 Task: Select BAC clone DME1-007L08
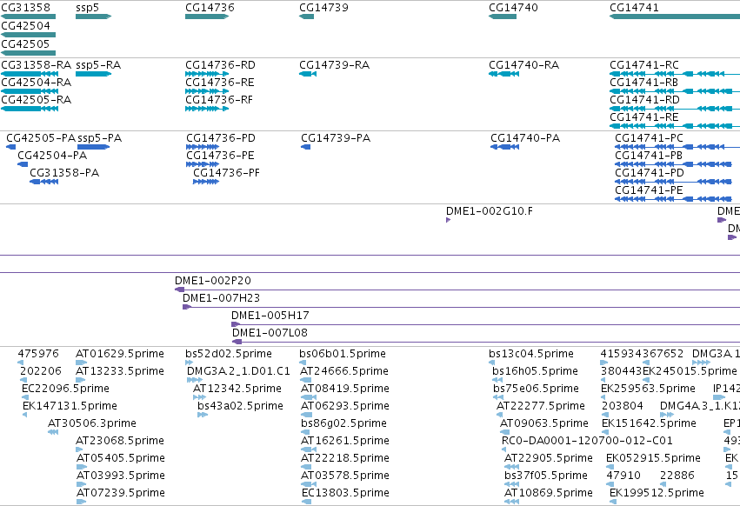tap(486, 342)
